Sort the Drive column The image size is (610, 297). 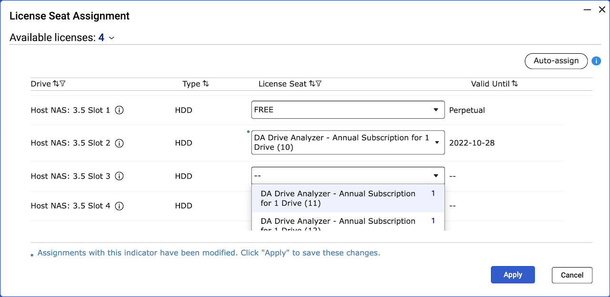[x=56, y=84]
